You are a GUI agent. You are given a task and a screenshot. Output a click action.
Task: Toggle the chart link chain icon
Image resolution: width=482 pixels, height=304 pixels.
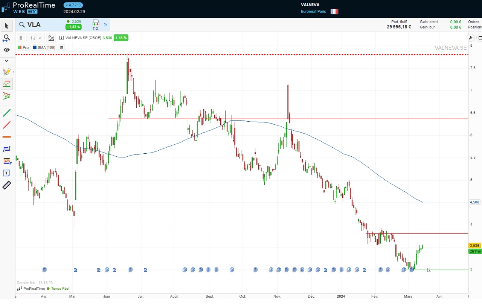[x=21, y=38]
